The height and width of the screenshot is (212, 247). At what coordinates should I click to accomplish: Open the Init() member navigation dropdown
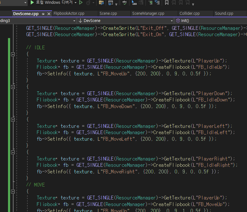pyautogui.click(x=211, y=21)
